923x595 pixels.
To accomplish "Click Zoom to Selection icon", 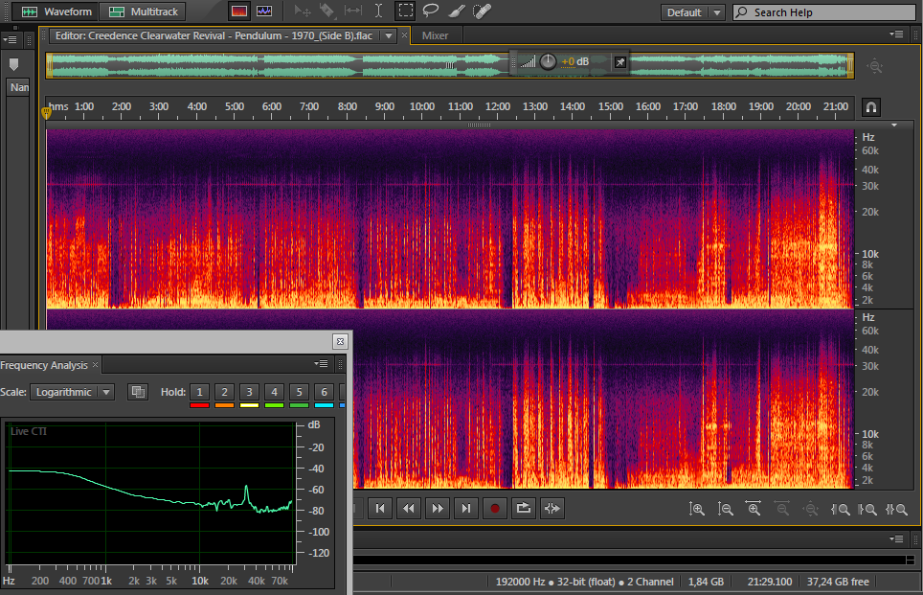I will pyautogui.click(x=896, y=509).
